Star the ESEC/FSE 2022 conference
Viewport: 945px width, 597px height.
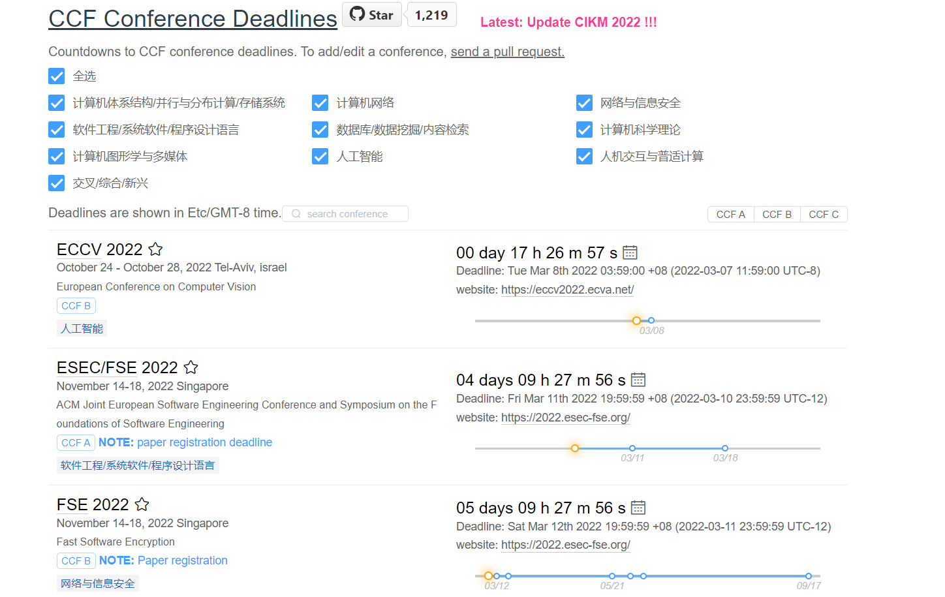(x=191, y=367)
